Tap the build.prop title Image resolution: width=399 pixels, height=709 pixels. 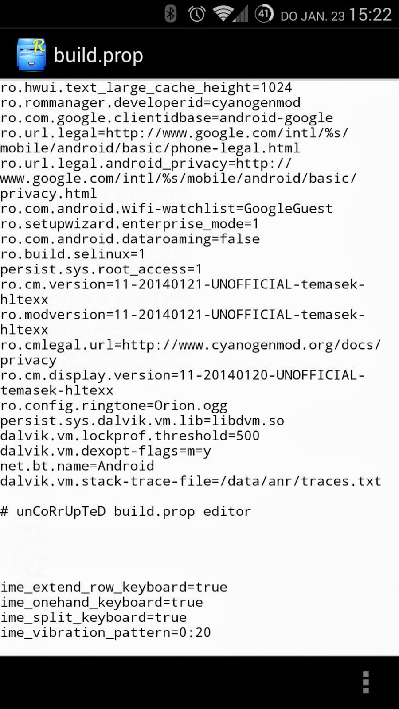[98, 55]
